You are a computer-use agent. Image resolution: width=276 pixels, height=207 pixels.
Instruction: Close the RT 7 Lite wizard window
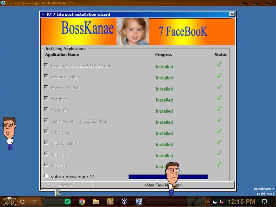coord(232,15)
